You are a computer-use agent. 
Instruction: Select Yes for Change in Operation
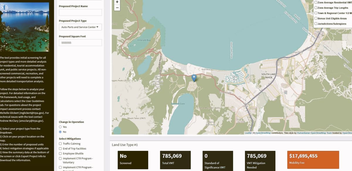(x=60, y=127)
